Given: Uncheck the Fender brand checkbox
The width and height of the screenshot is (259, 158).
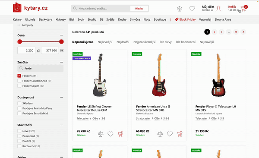Looking at the screenshot, I should (19, 76).
